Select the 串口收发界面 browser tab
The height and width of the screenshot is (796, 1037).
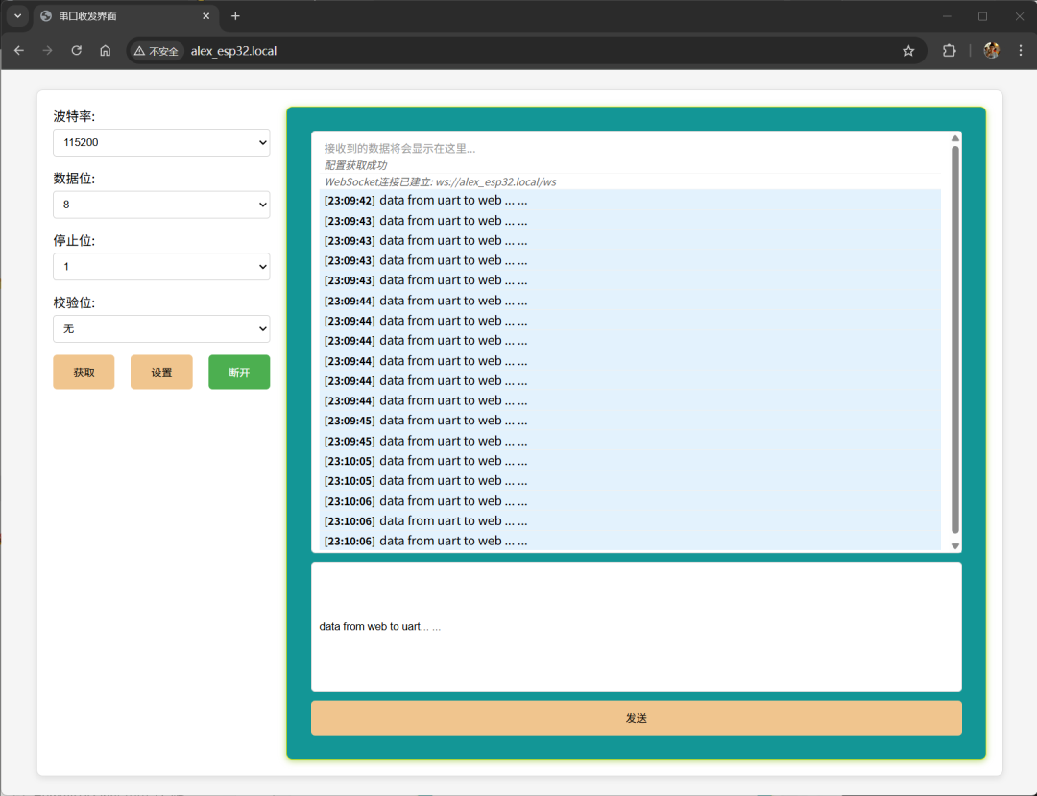click(x=115, y=16)
